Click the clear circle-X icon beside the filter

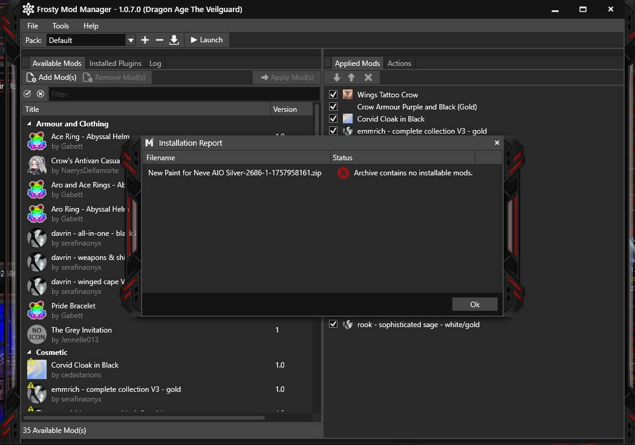(x=41, y=94)
